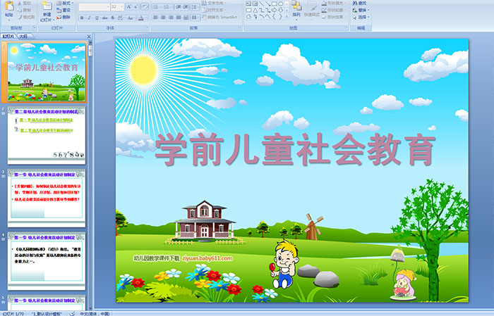Open the Shape Fill (形状填充) color menu
The height and width of the screenshot is (316, 494).
click(335, 3)
